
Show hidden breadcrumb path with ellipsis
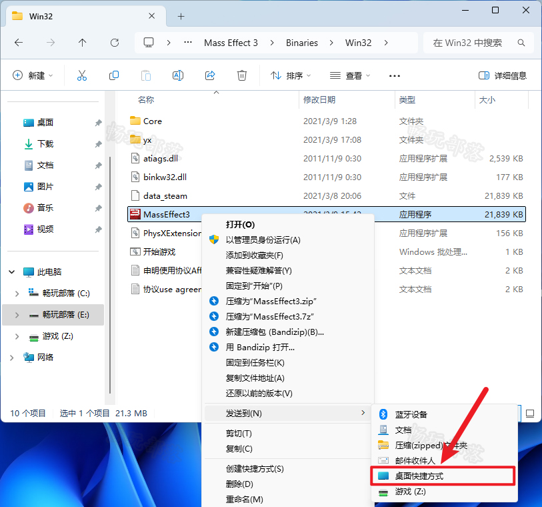coord(188,43)
